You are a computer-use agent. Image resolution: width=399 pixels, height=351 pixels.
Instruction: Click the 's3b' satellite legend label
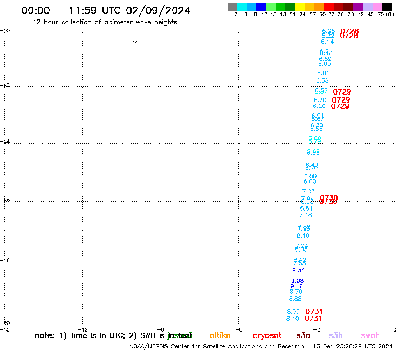coord(335,335)
